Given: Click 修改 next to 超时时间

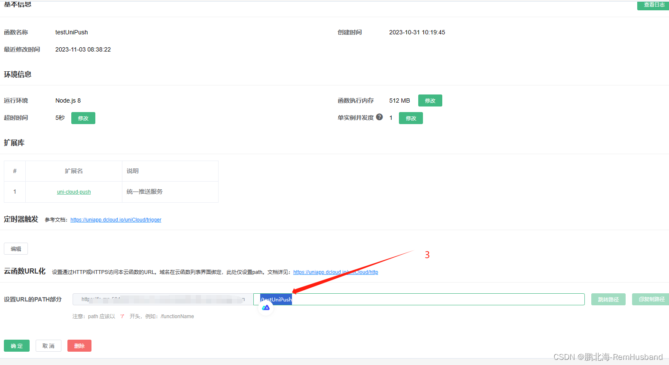Looking at the screenshot, I should [x=83, y=118].
